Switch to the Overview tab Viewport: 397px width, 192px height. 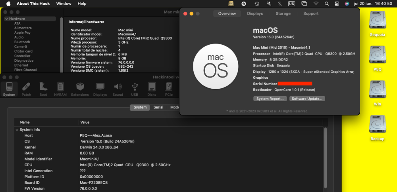(227, 13)
